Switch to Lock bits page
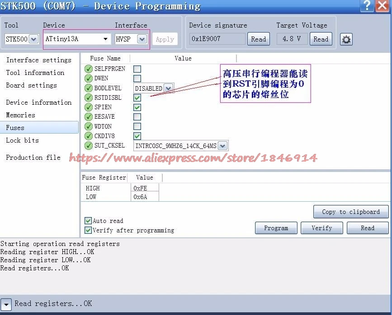 22,140
